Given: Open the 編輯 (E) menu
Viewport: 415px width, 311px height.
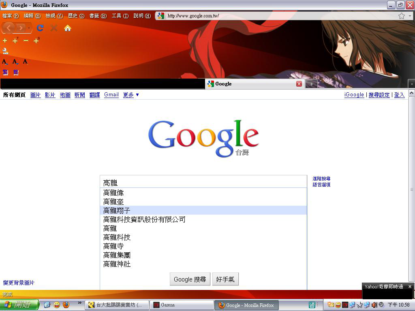Looking at the screenshot, I should pos(32,16).
